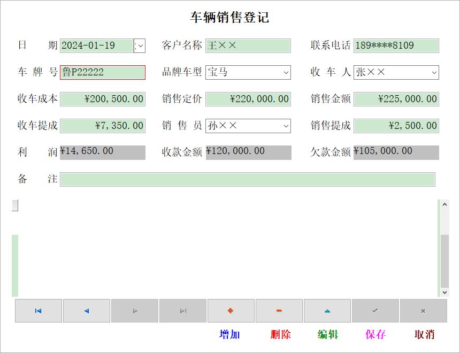Screen dimensions: 460x353
Task: Click the blue 增加 label
Action: pos(229,334)
